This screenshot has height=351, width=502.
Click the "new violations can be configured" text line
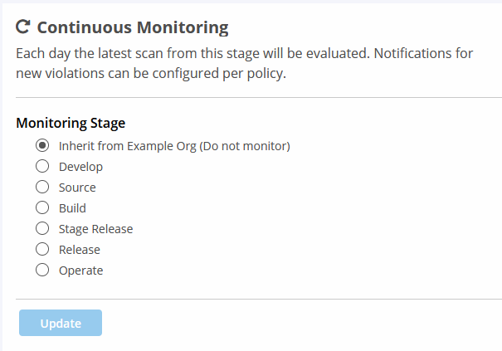point(151,74)
